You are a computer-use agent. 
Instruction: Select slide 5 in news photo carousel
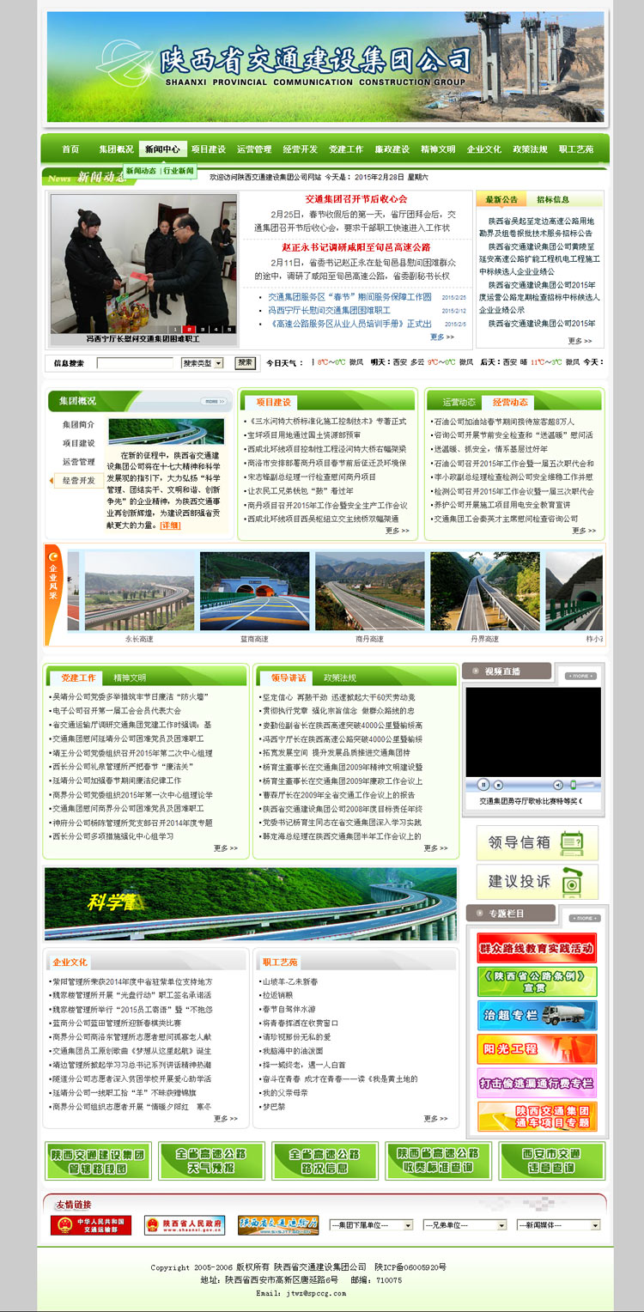coord(231,329)
